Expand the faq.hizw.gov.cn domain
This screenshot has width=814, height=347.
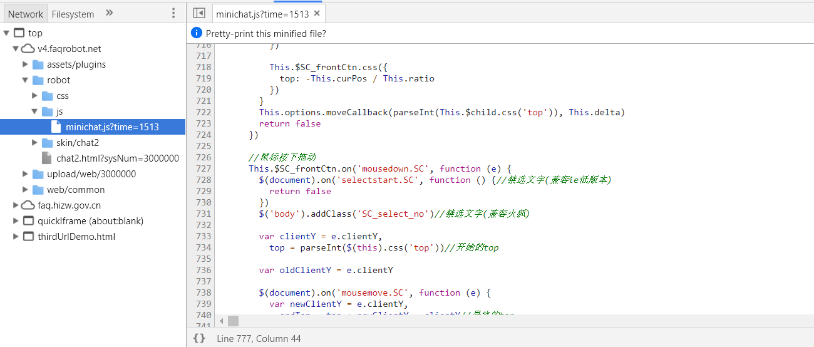coord(16,205)
